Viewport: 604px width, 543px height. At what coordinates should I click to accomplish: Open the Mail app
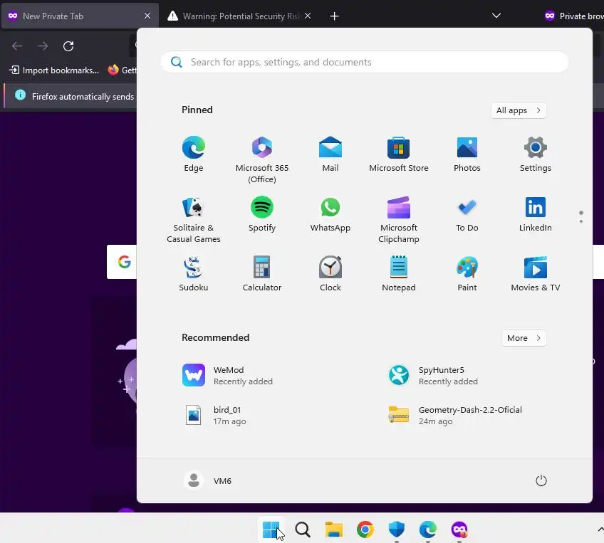point(330,154)
